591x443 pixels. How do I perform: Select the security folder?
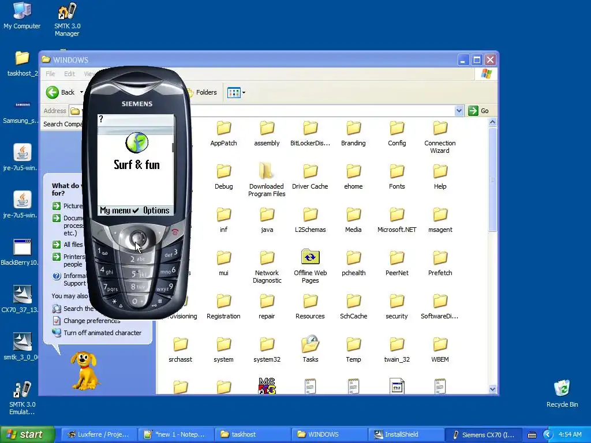[x=397, y=307]
